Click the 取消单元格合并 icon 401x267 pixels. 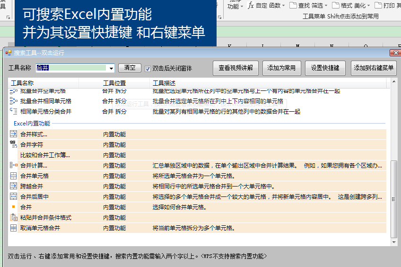[x=13, y=228]
